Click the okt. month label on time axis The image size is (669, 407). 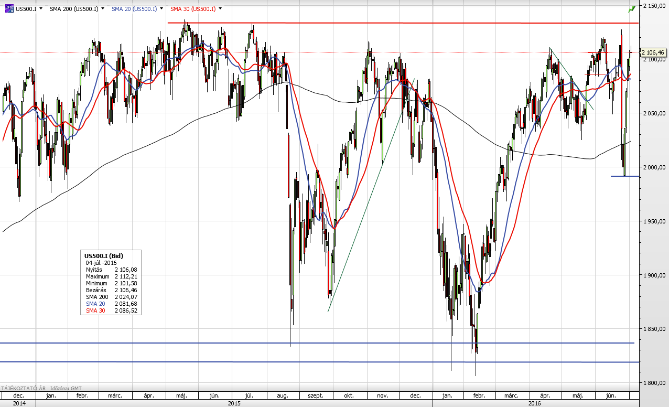(349, 395)
